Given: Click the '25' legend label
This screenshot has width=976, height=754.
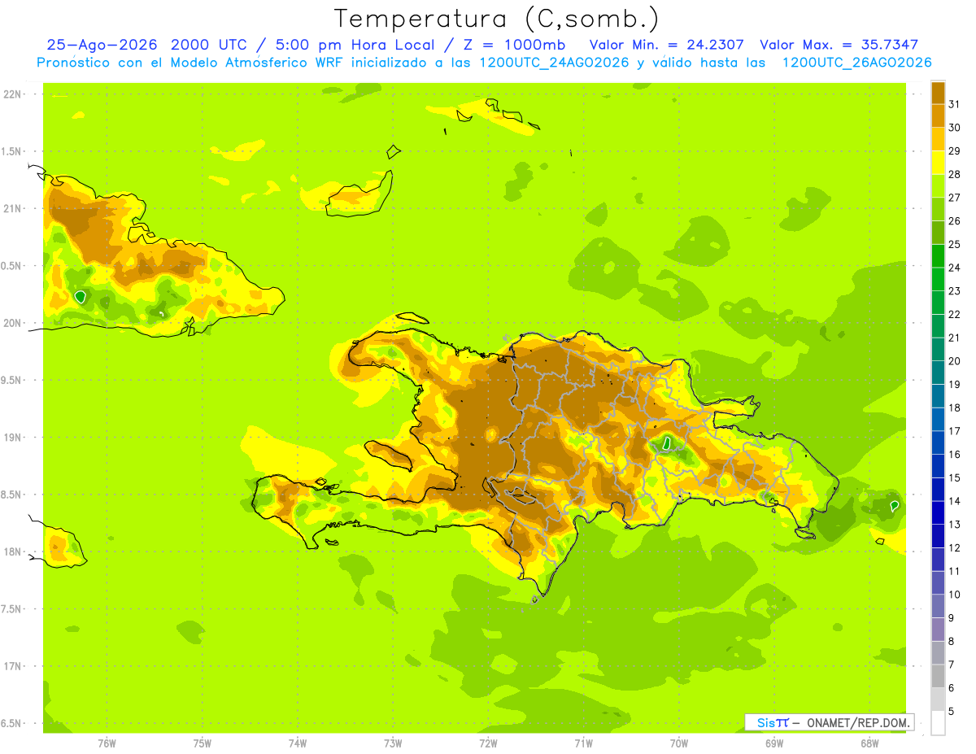Looking at the screenshot, I should (x=955, y=244).
